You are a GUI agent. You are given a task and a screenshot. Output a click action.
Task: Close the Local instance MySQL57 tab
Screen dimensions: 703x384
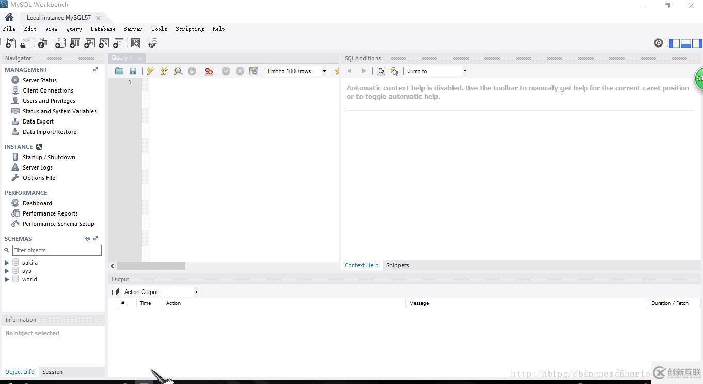pos(98,18)
